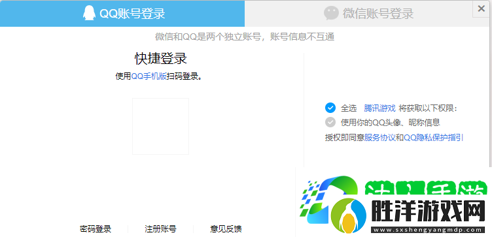The image size is (492, 237).
Task: Click the QQ penguin icon
Action: point(90,13)
